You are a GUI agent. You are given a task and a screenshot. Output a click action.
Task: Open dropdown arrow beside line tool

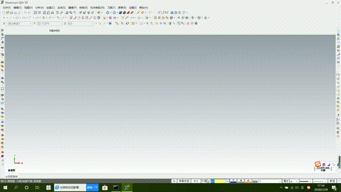click(x=13, y=18)
